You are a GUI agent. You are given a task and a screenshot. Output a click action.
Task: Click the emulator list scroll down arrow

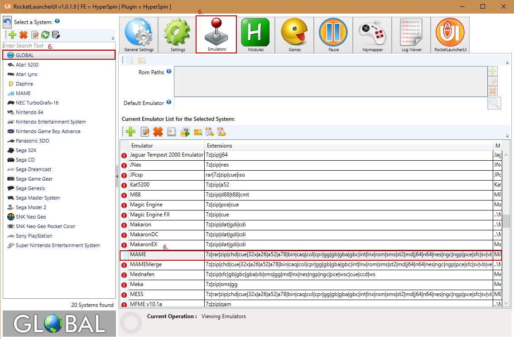[506, 303]
